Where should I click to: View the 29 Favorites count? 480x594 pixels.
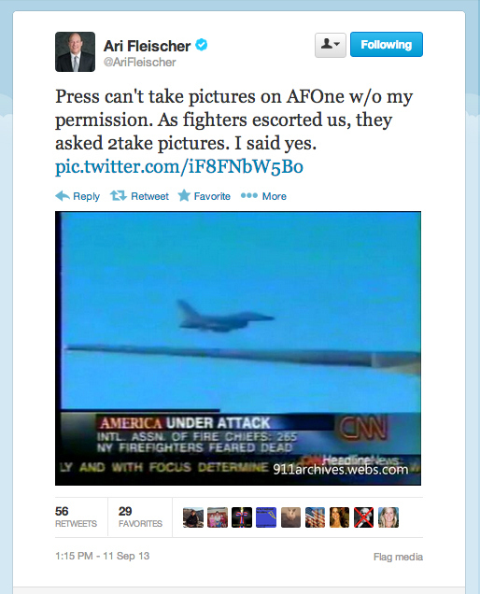(x=140, y=517)
